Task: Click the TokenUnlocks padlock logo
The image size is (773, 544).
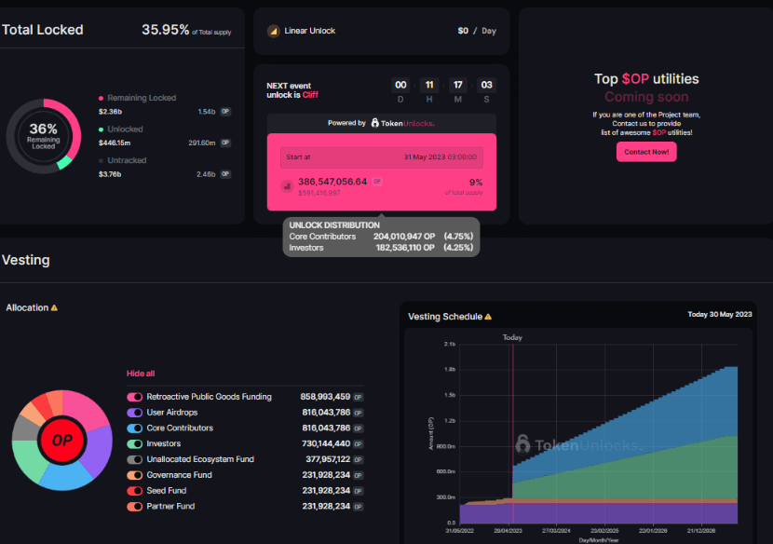Action: click(374, 123)
